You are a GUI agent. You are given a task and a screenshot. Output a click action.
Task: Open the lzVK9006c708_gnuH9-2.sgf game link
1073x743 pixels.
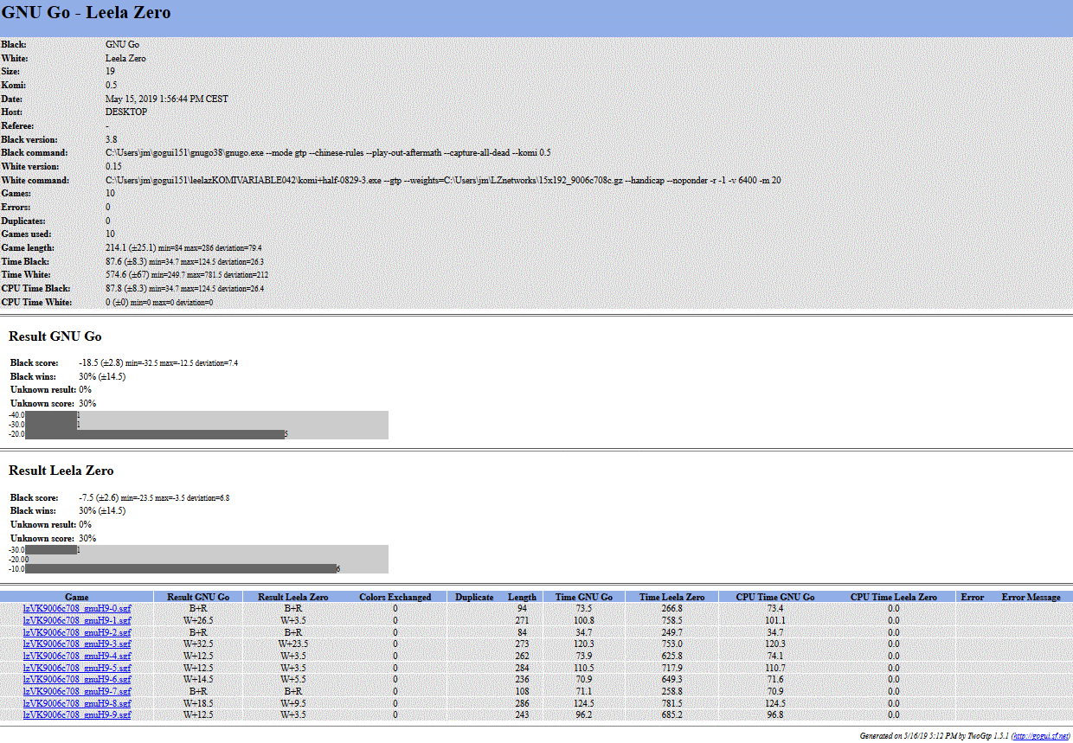coord(77,632)
